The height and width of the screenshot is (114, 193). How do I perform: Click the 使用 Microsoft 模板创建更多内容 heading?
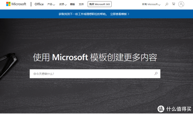pyautogui.click(x=95, y=57)
